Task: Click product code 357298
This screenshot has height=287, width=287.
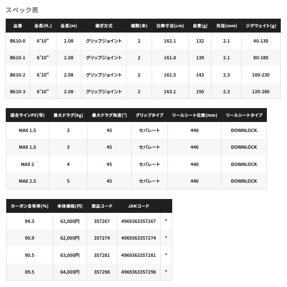Action: point(102,272)
